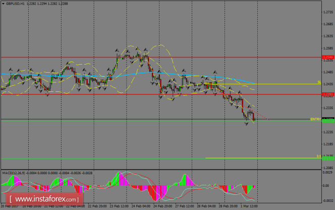Image resolution: width=335 pixels, height=210 pixels.
Task: Click the 27 Feb 12:00 time axis label
Action: 184,206
